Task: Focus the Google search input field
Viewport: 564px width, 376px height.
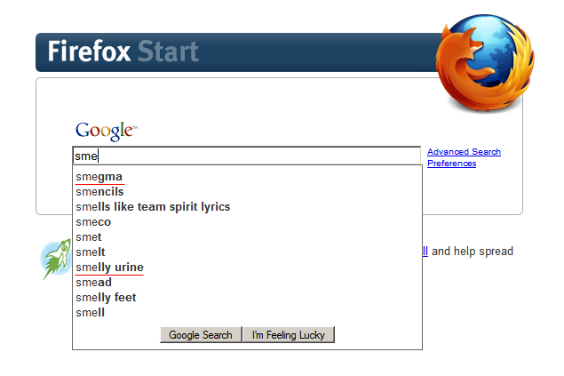Action: 246,156
